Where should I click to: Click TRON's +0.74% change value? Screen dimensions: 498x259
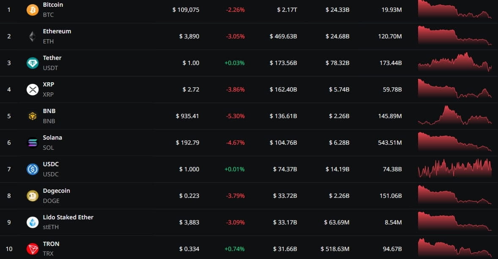pyautogui.click(x=235, y=249)
